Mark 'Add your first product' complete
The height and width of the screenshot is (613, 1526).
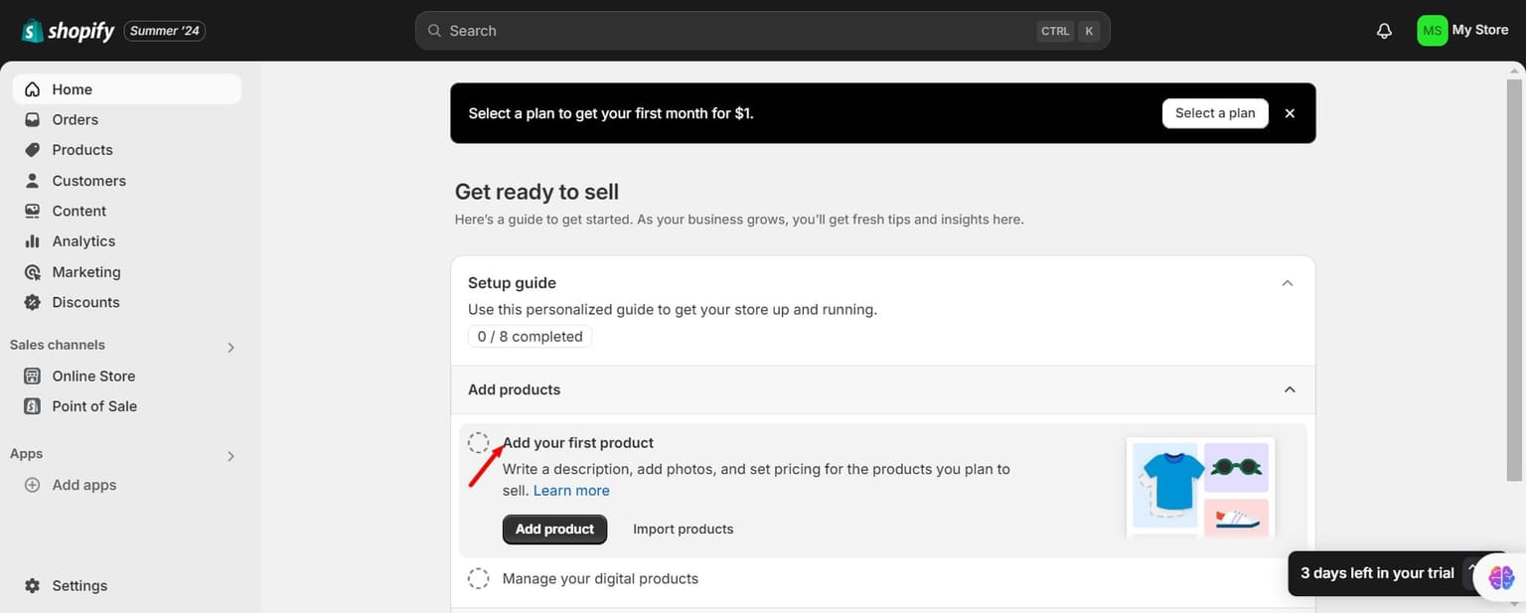tap(479, 443)
